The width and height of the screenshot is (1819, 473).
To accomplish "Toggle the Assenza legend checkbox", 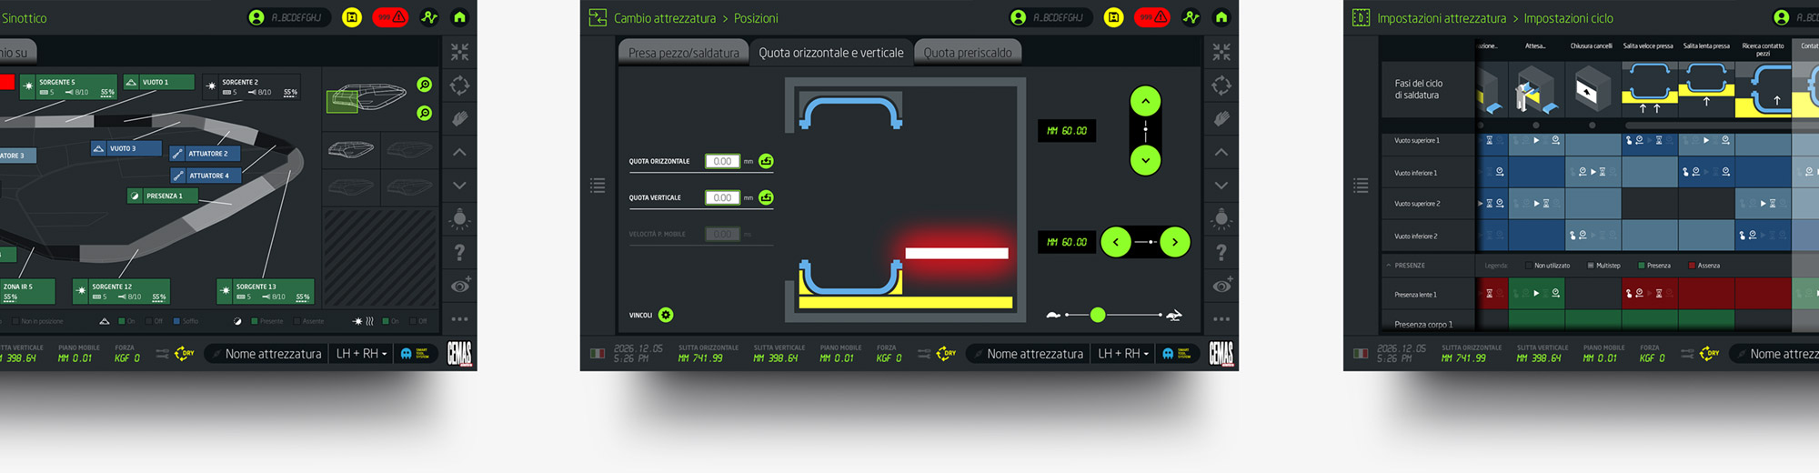I will (x=1691, y=266).
